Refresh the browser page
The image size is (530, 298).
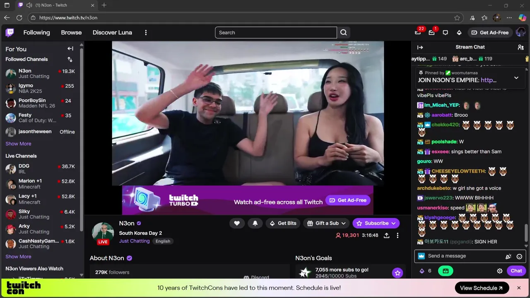pos(19,18)
